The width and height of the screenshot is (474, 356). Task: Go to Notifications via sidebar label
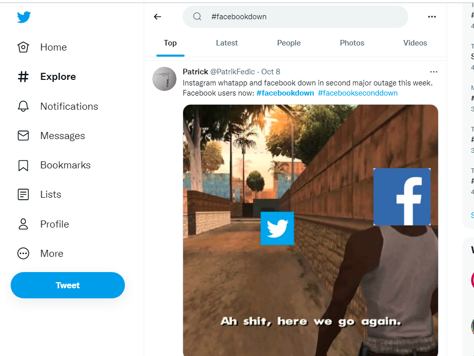69,106
